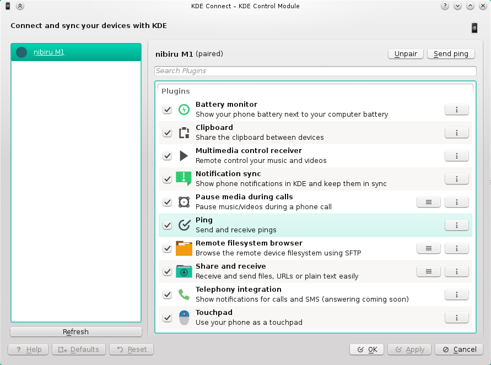491x365 pixels.
Task: Disable the Battery monitor plugin checkbox
Action: click(x=167, y=110)
